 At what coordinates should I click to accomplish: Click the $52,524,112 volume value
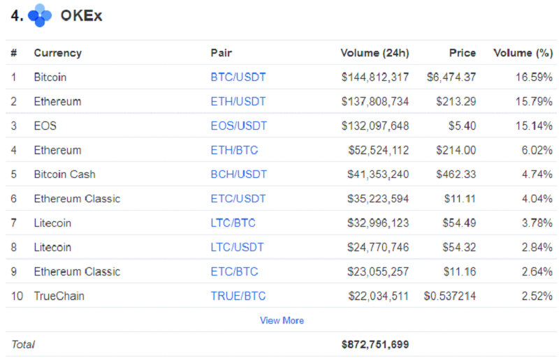click(x=379, y=150)
